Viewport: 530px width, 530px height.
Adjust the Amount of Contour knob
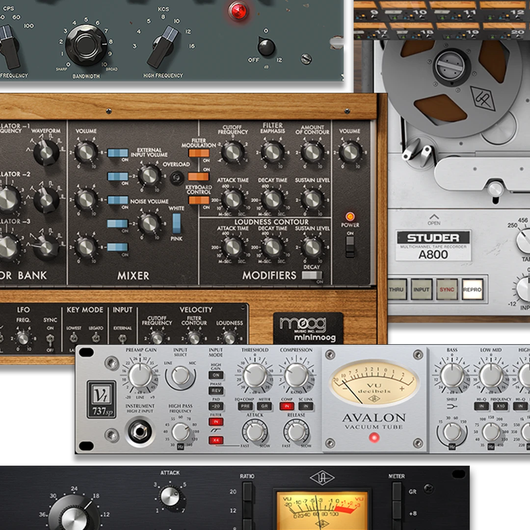(312, 153)
